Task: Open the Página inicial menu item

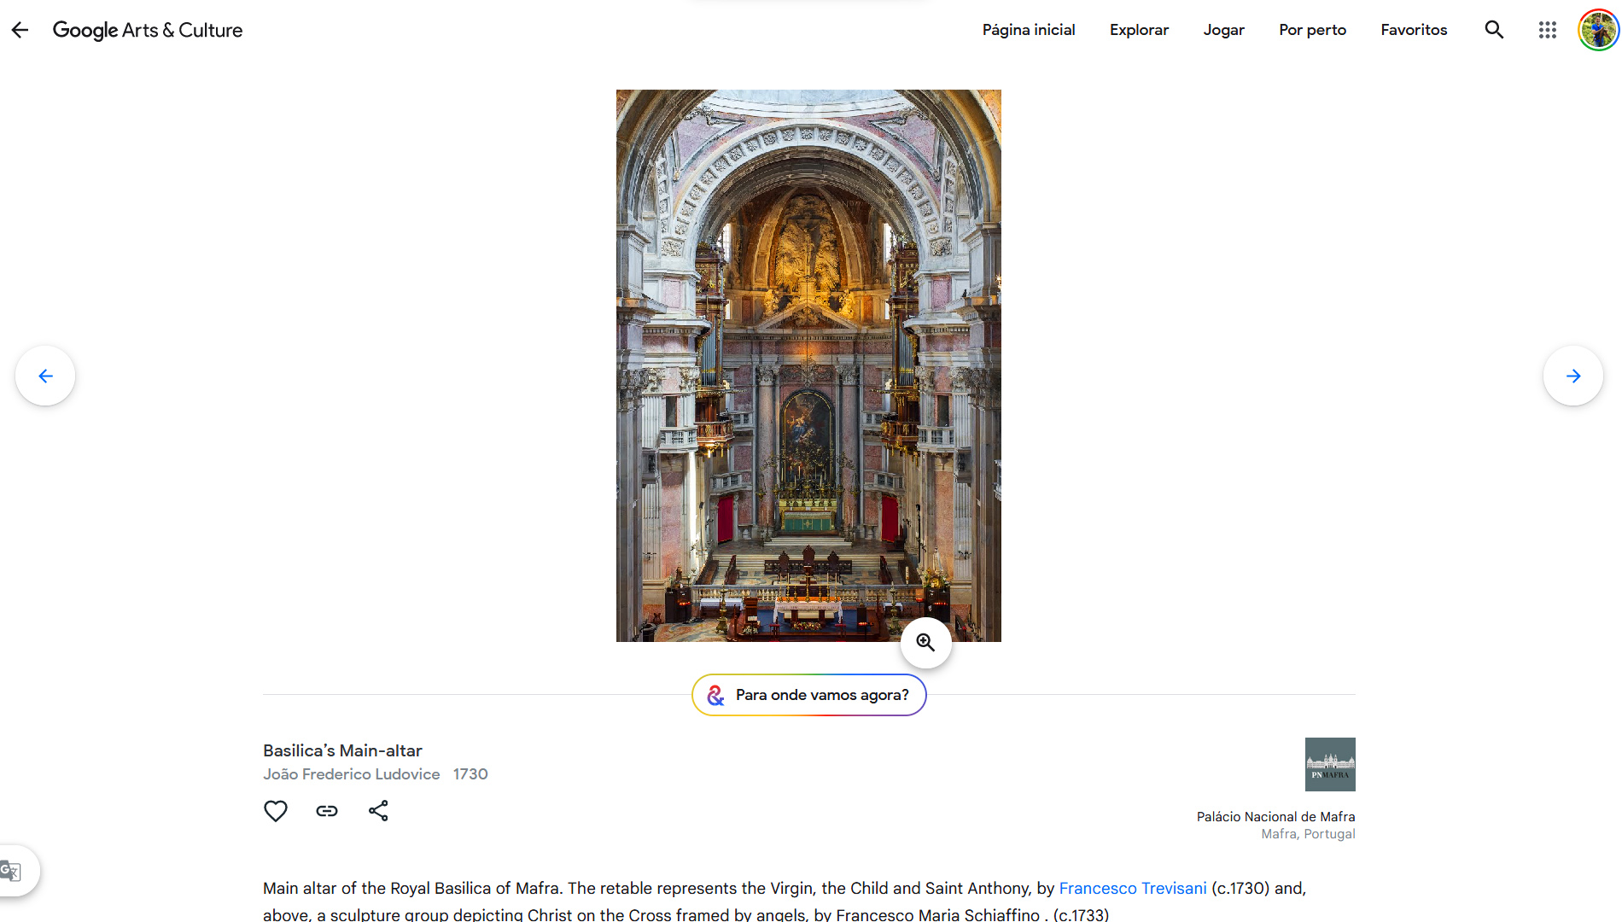Action: 1029,30
